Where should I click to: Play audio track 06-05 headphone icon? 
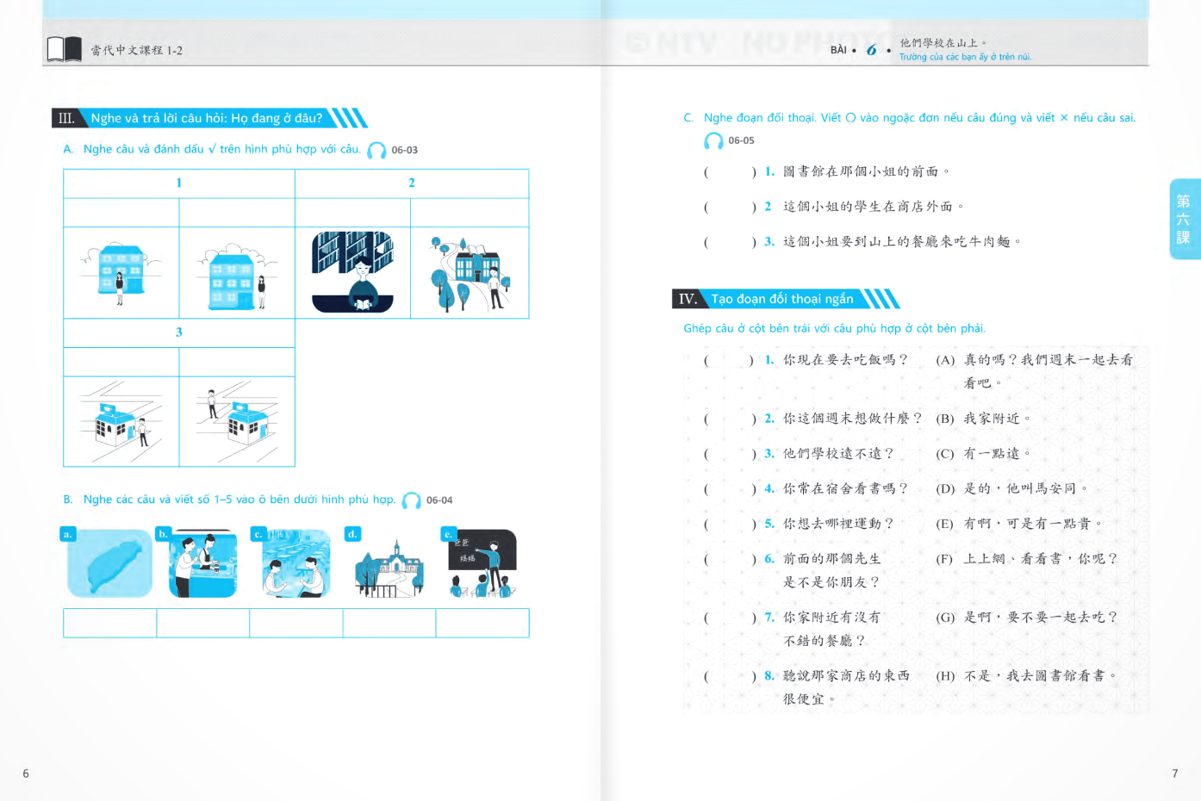(713, 141)
